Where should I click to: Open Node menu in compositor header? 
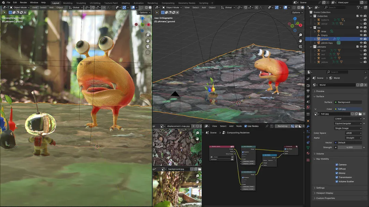coord(239,126)
